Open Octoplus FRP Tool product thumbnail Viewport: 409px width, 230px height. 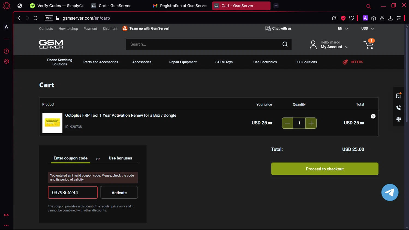point(52,123)
